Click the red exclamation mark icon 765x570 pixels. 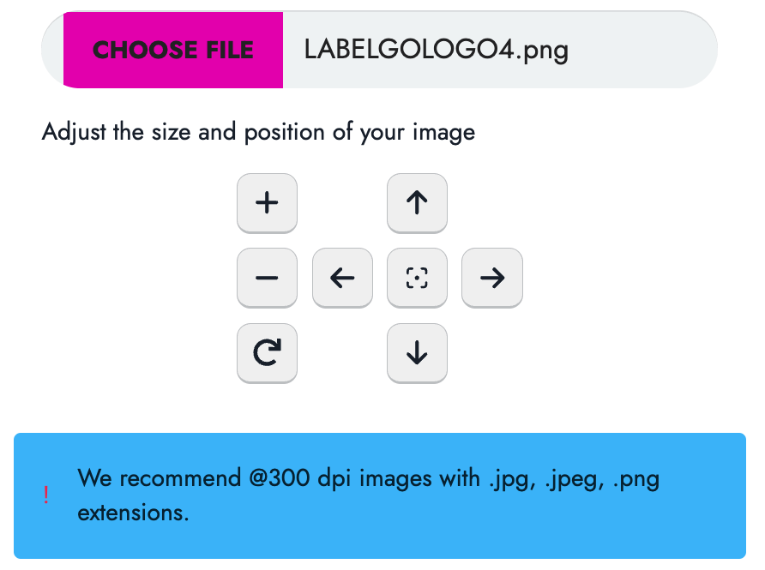45,495
